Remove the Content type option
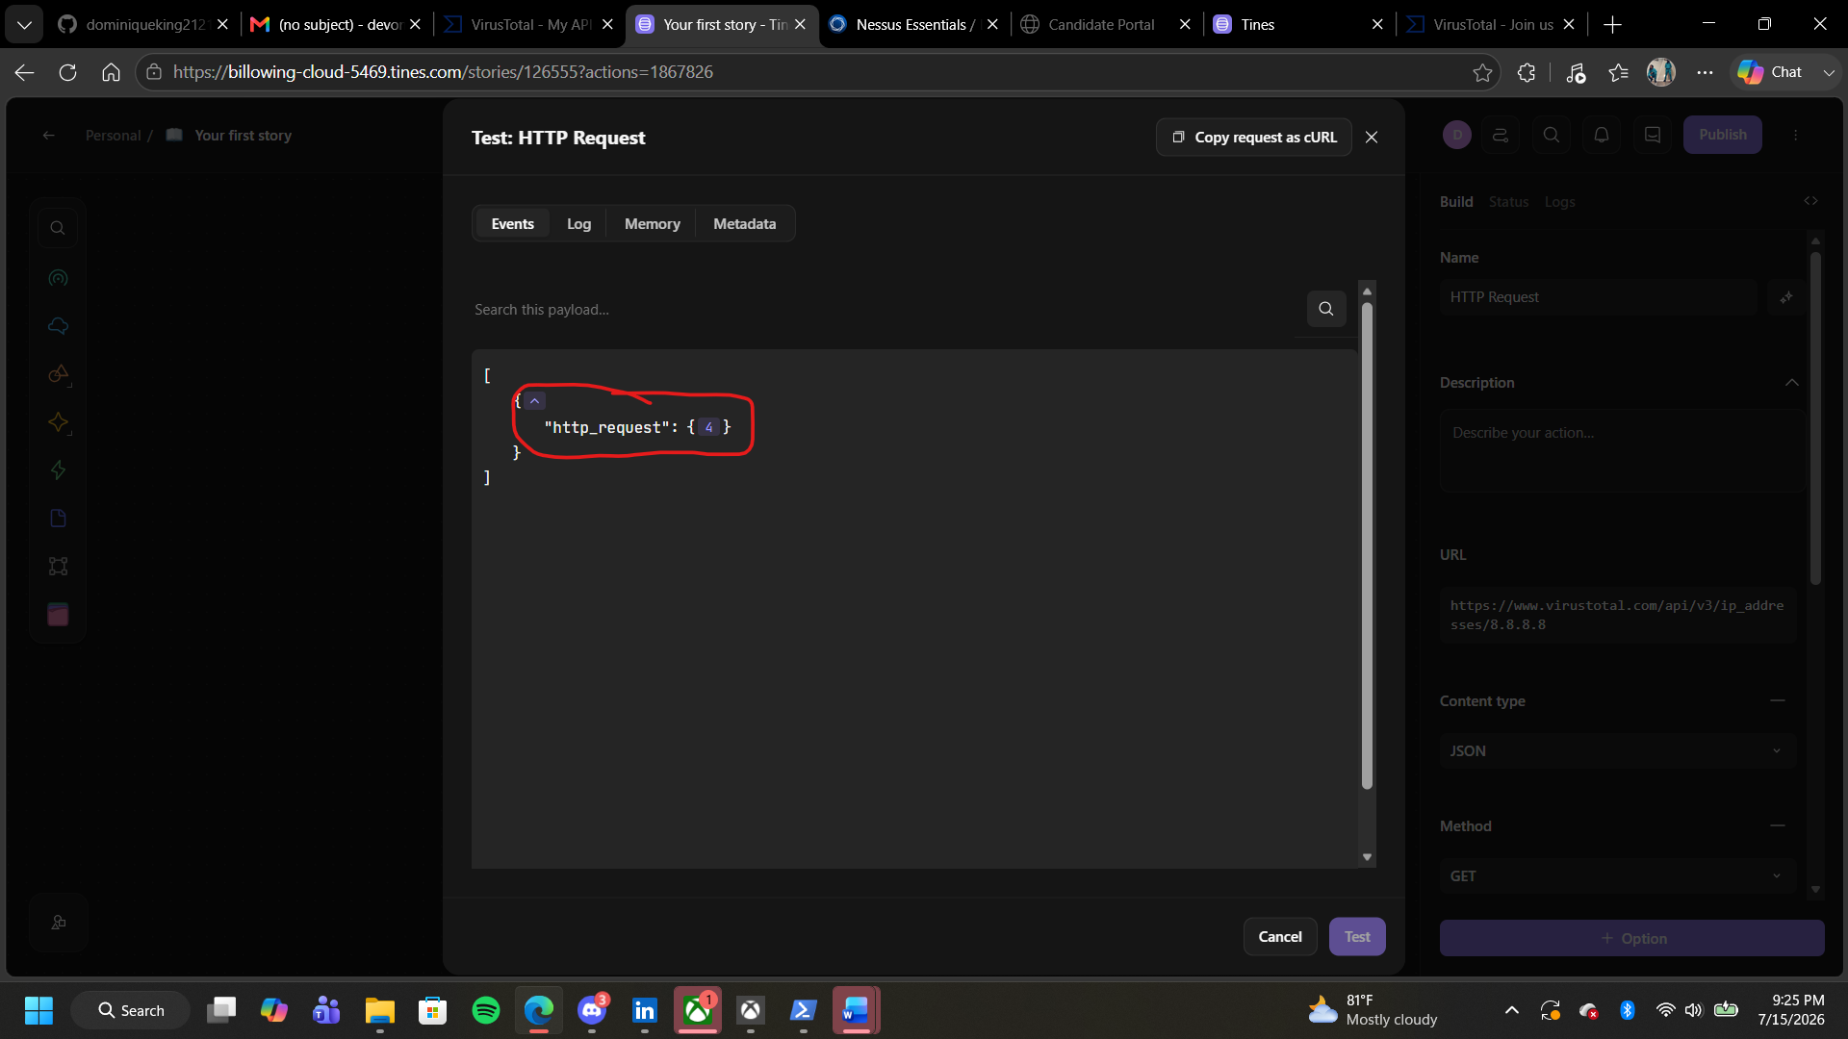This screenshot has width=1848, height=1039. (1777, 700)
